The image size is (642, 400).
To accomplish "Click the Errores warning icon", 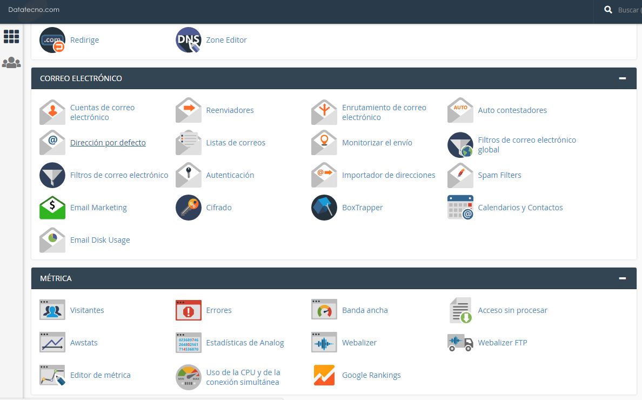I will [189, 310].
